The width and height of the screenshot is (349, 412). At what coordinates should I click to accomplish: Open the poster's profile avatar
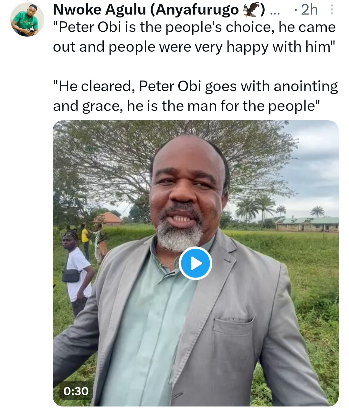click(x=27, y=20)
